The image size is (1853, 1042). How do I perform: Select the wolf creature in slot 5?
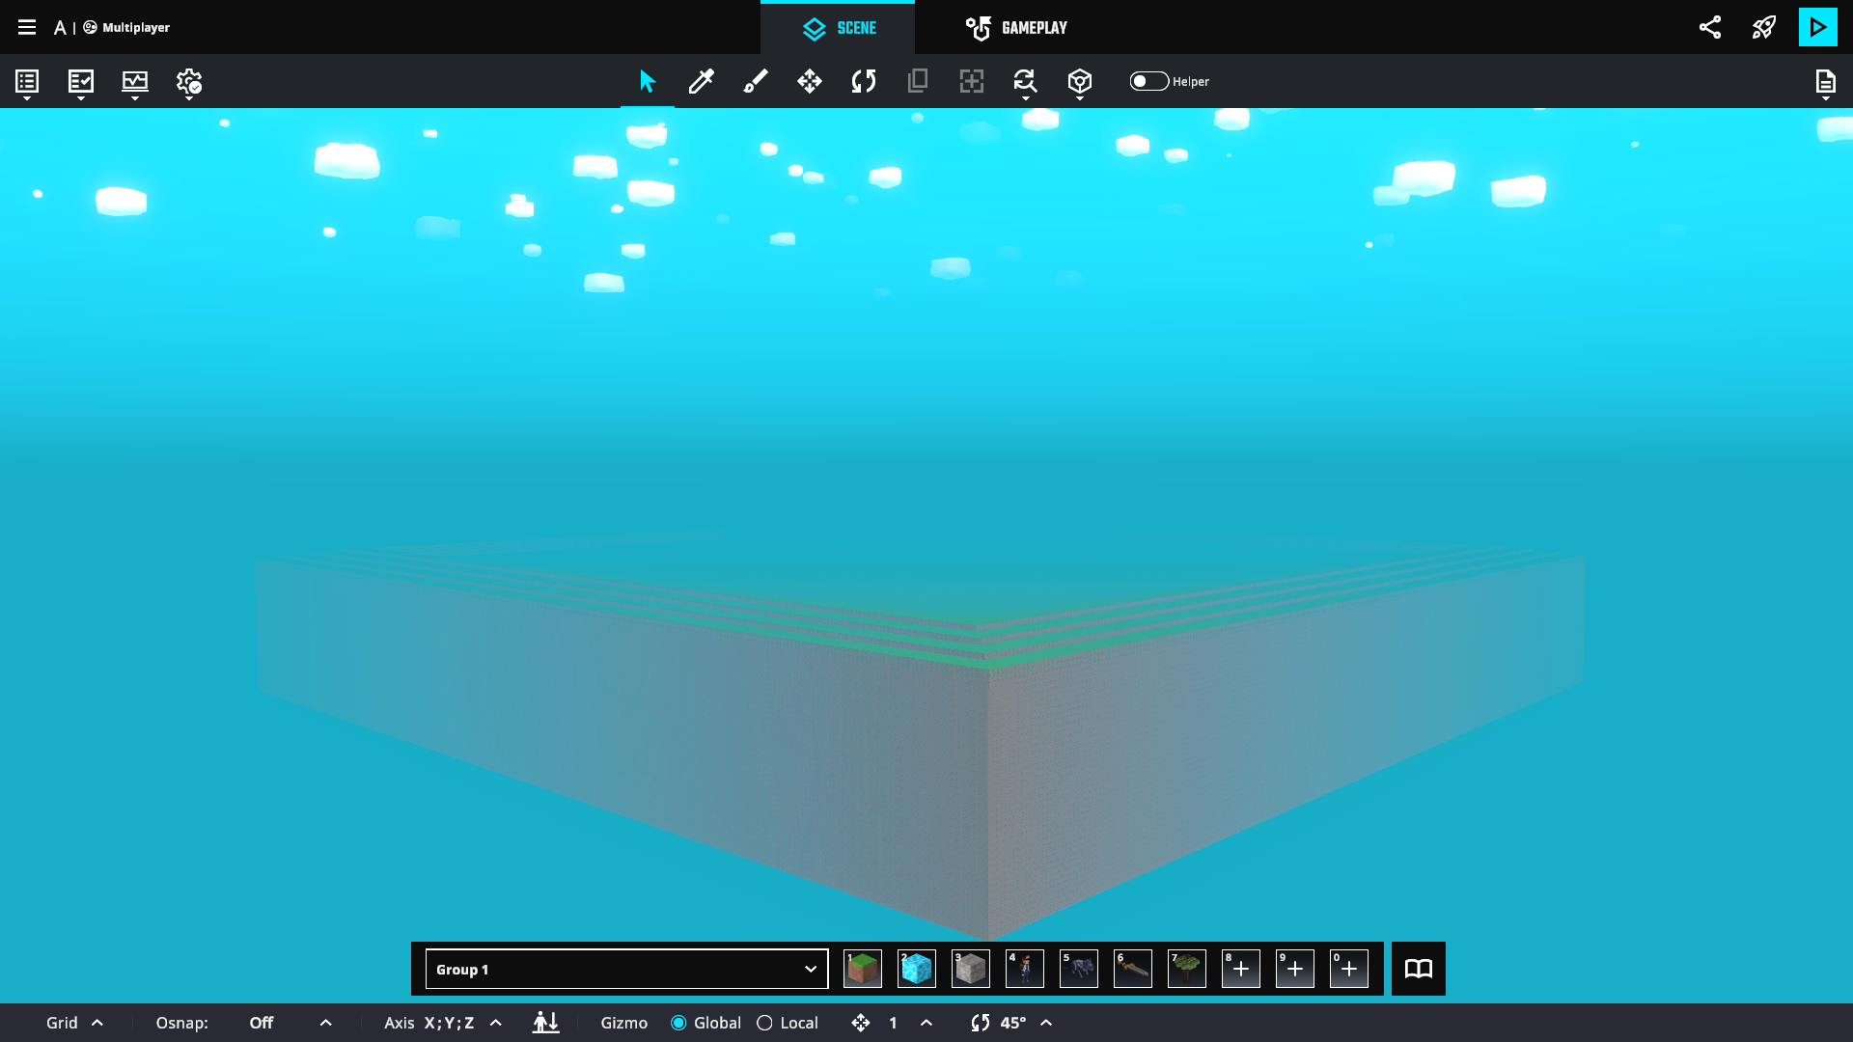click(1079, 969)
